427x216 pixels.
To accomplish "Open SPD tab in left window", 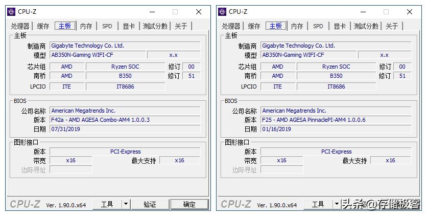I will pyautogui.click(x=107, y=26).
